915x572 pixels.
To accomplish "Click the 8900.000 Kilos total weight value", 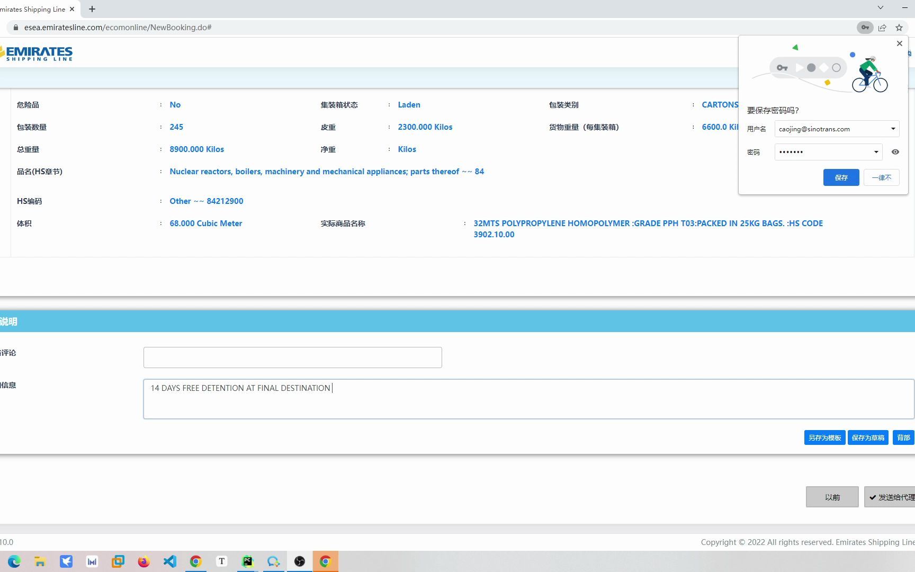I will coord(197,149).
